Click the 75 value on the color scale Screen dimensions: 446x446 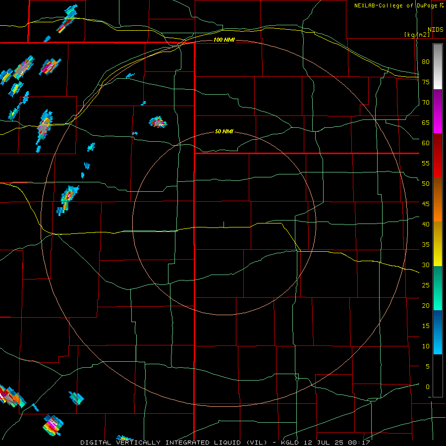(426, 82)
